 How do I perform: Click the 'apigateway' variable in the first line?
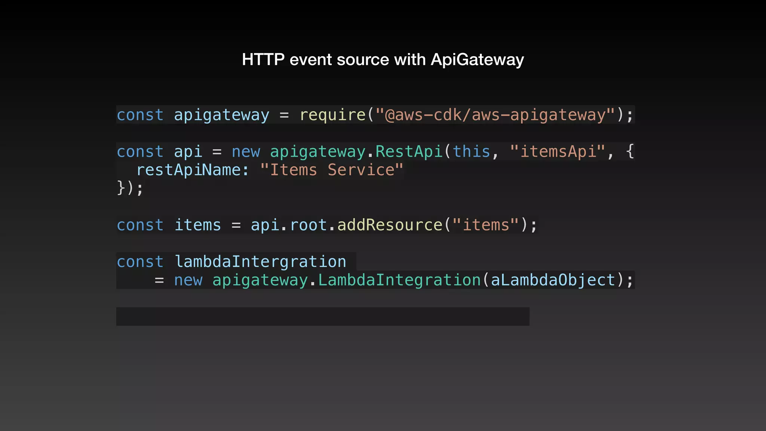tap(221, 115)
